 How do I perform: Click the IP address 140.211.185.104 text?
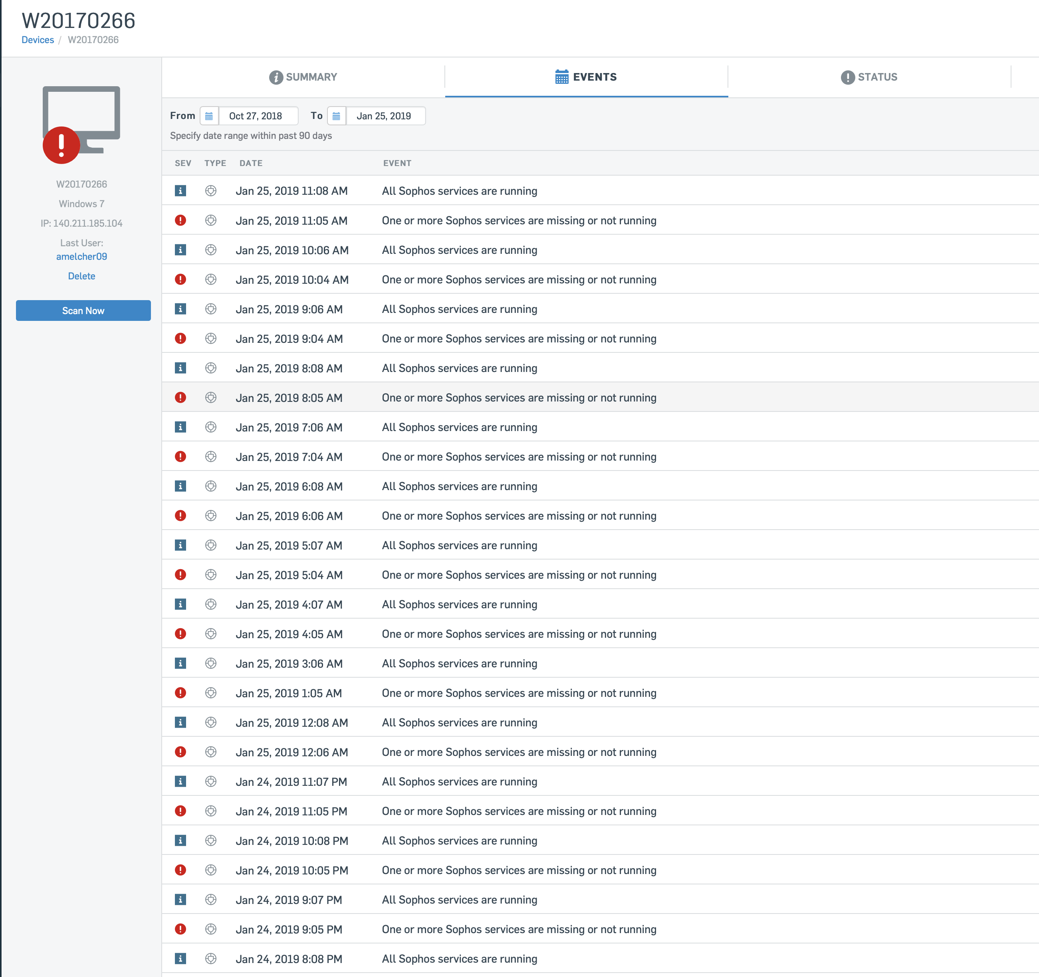(81, 223)
